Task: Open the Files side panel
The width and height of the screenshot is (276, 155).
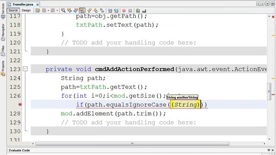Action: click(3, 51)
